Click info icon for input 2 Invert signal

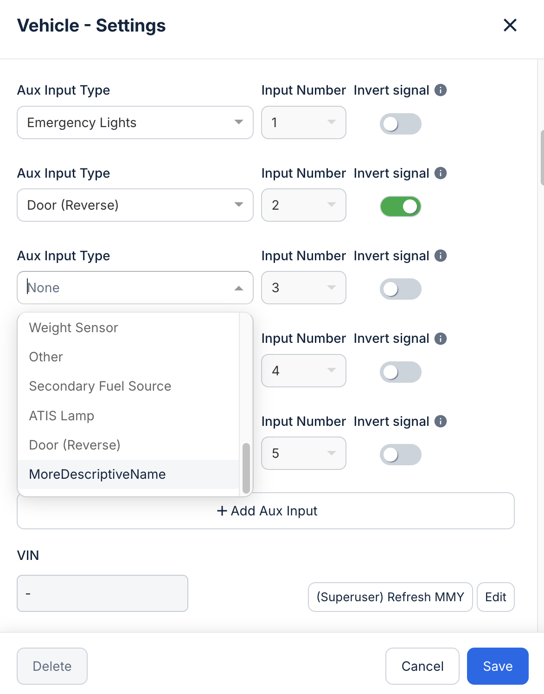(441, 173)
